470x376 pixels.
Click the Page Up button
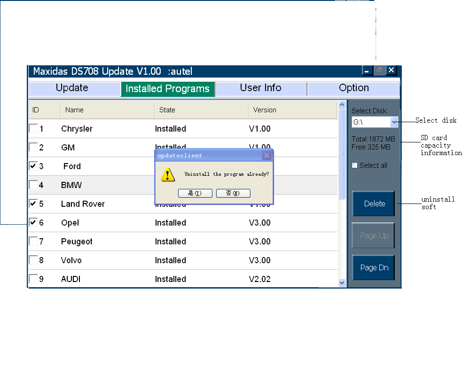pos(374,235)
